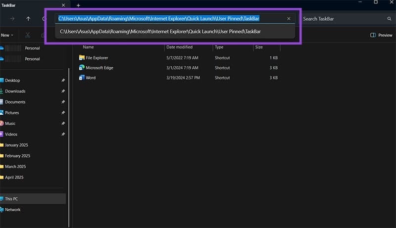396x228 pixels.
Task: Toggle the Preview pane
Action: tap(381, 35)
